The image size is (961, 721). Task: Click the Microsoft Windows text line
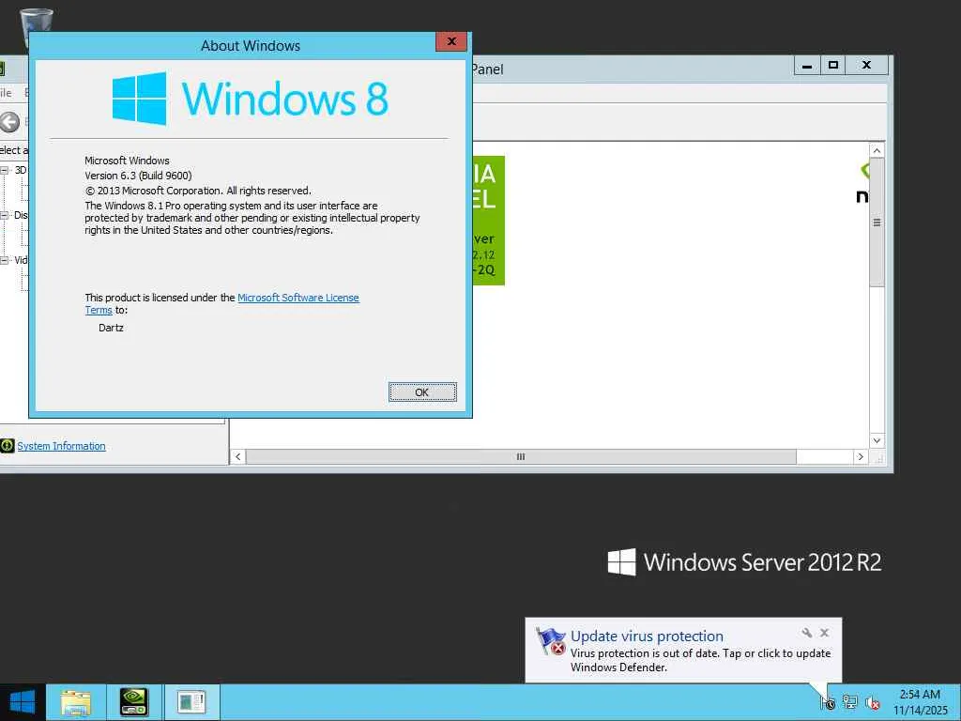127,160
